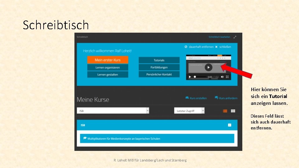This screenshot has width=299, height=168.
Task: Collapse the ISB section with minus icon
Action: coord(230,125)
